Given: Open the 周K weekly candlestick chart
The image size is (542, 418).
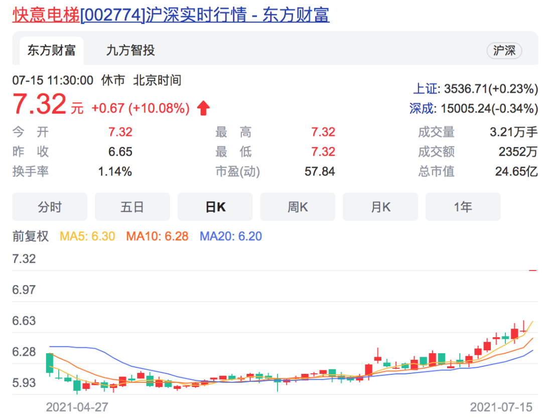Looking at the screenshot, I should (x=298, y=206).
